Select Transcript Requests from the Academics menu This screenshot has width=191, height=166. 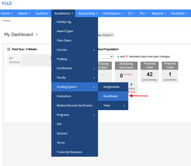(69, 152)
